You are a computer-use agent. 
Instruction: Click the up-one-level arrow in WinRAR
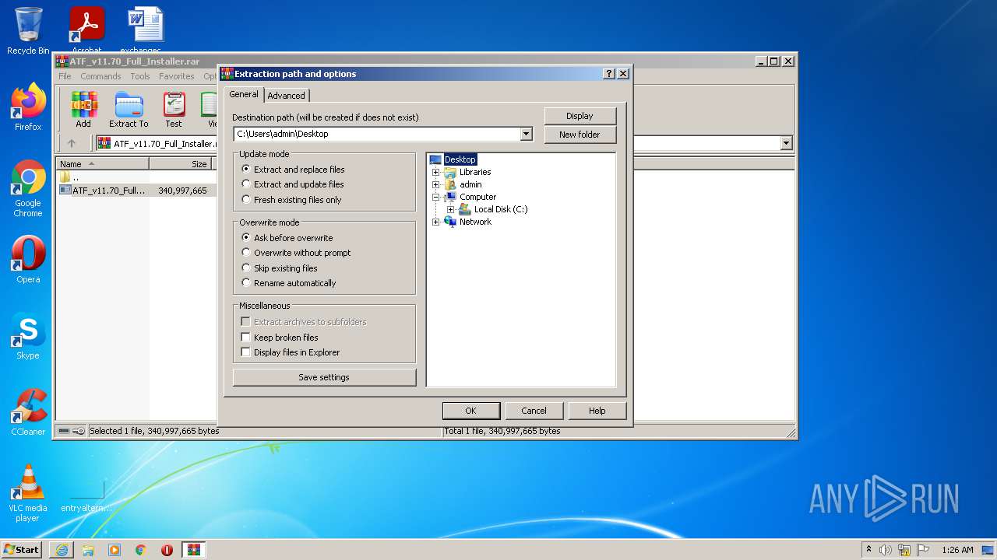tap(72, 143)
